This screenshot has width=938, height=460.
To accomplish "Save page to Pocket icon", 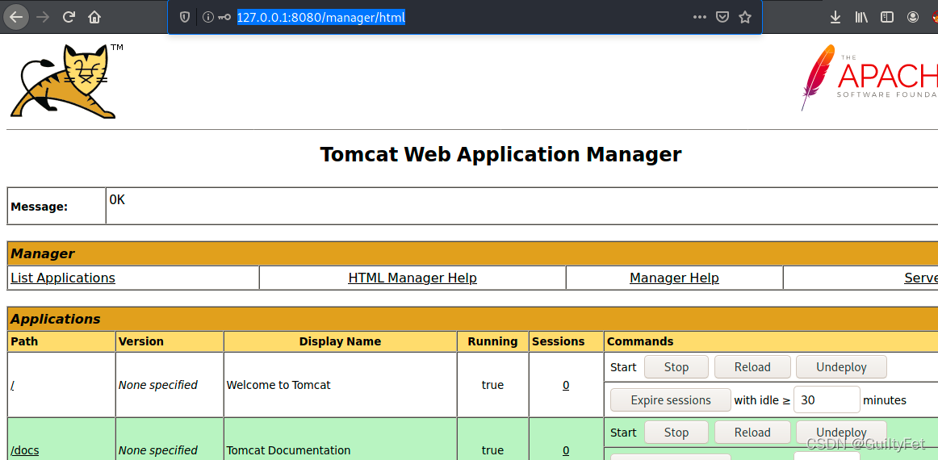I will 722,17.
